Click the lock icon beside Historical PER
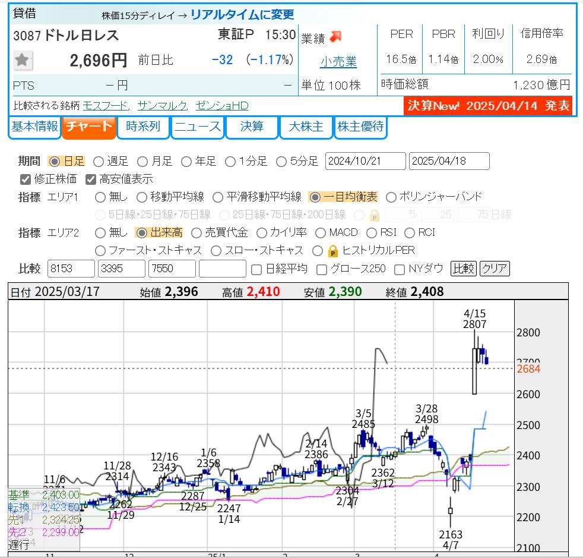Viewport: 583px width, 558px height. point(333,250)
